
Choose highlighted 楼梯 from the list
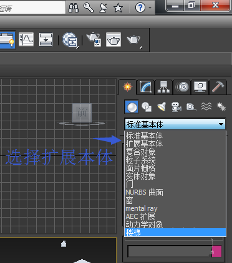click(x=176, y=233)
